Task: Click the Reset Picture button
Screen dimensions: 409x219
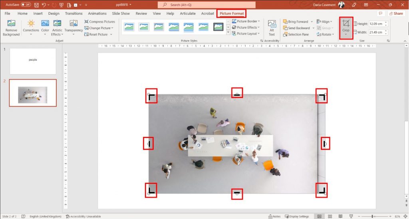Action: (98, 34)
